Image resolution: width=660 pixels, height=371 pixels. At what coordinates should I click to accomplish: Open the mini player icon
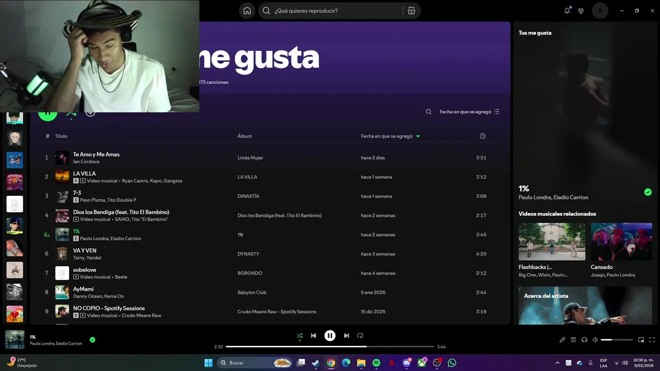(641, 340)
